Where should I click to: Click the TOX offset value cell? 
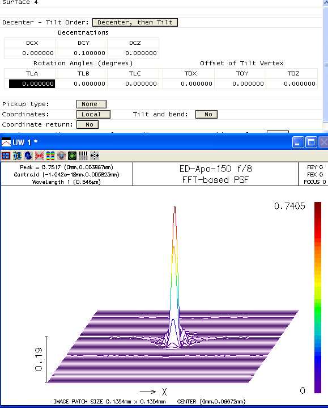[190, 84]
